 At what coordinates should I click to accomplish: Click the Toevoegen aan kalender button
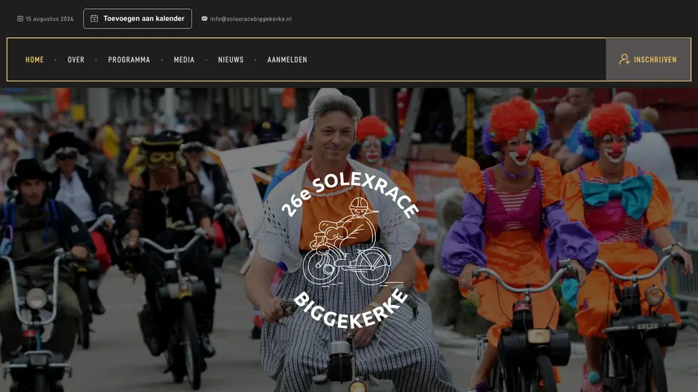[x=137, y=19]
